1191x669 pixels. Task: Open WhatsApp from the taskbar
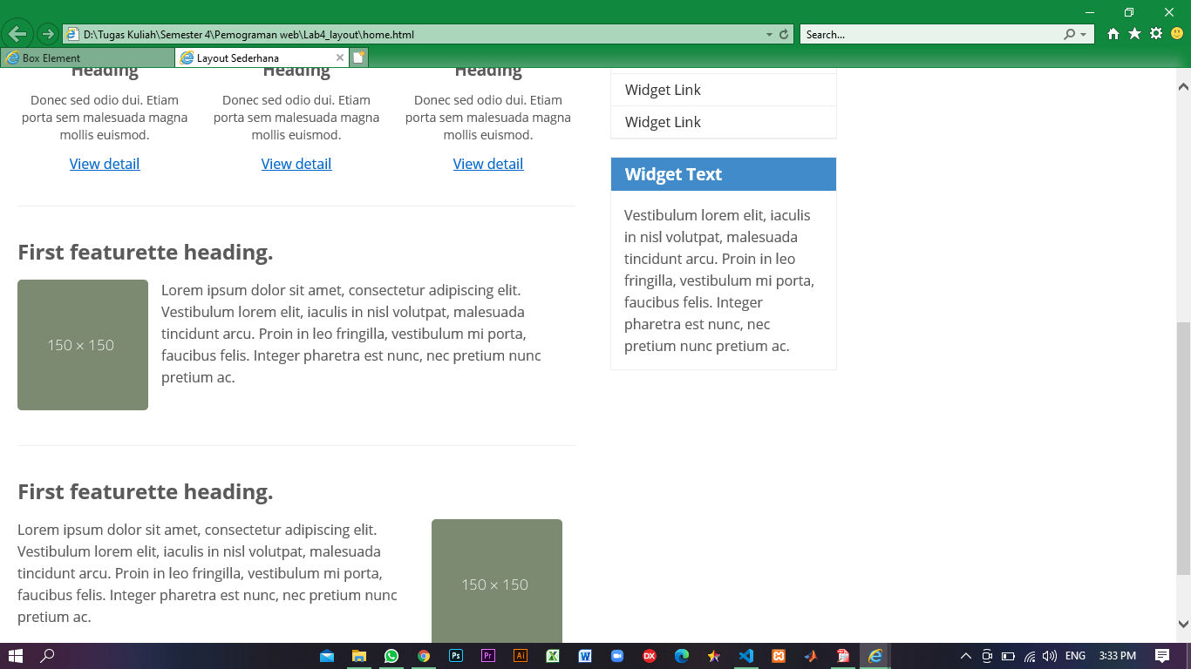[x=391, y=655]
